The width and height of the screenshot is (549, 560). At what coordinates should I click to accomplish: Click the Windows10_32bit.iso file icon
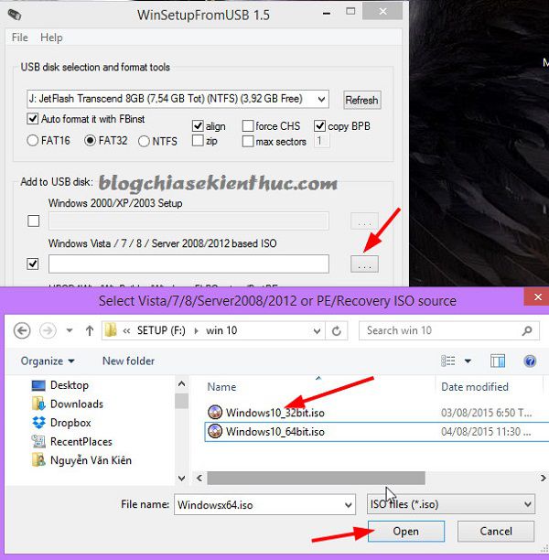(215, 412)
